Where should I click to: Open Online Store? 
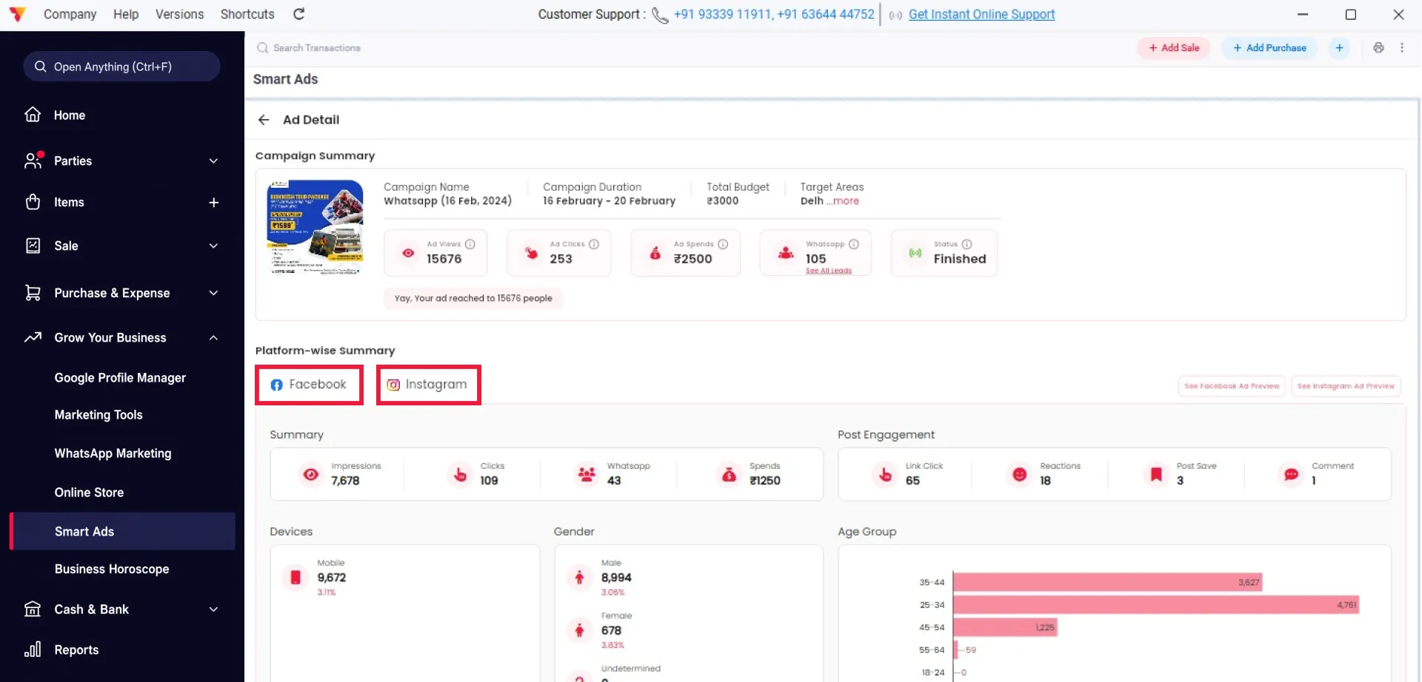point(89,492)
